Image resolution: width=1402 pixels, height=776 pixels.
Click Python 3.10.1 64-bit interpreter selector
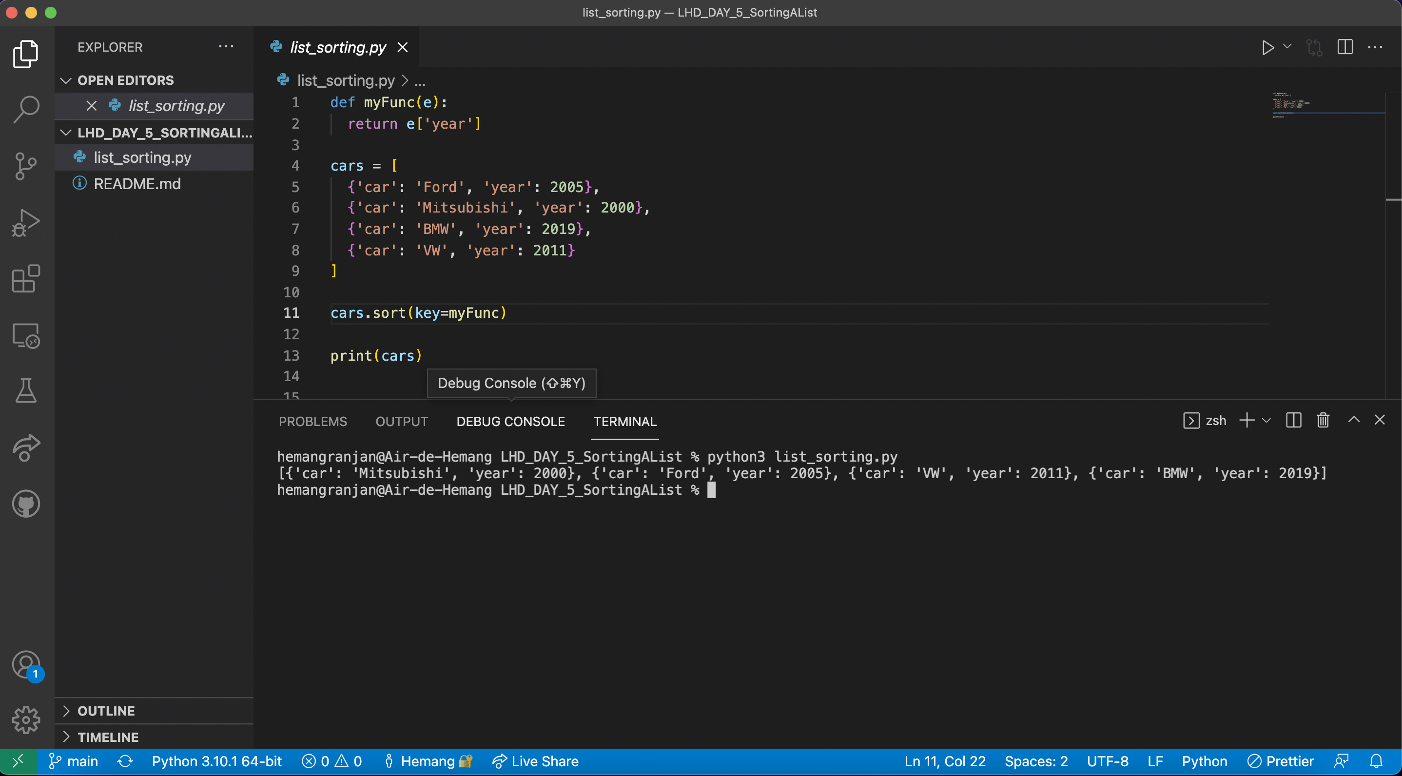[x=216, y=761]
